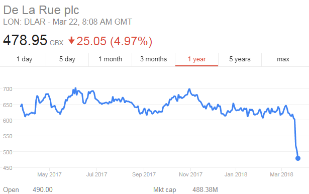Click the Open 490.00 value
This screenshot has height=194, width=309.
(43, 189)
